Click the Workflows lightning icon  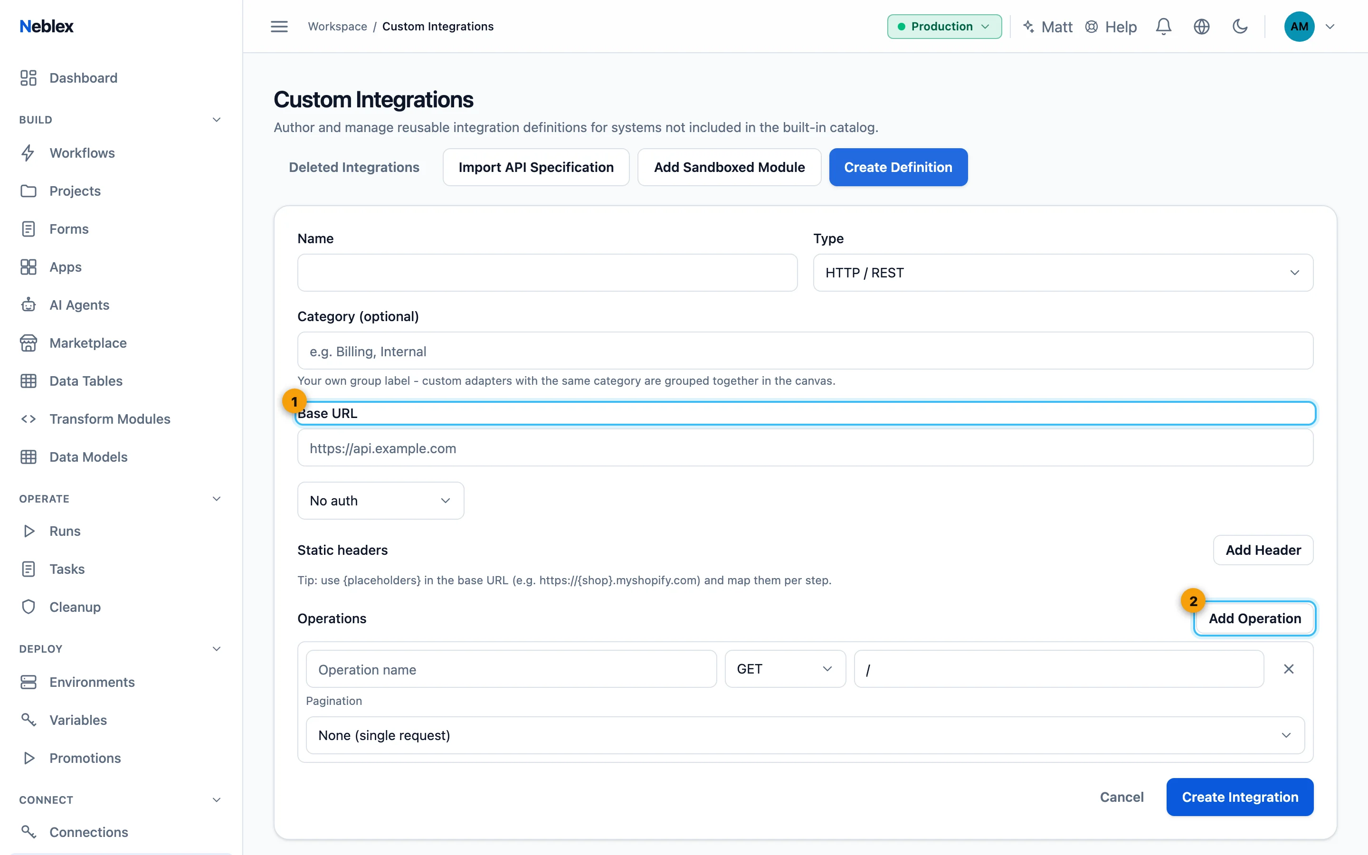click(x=28, y=153)
